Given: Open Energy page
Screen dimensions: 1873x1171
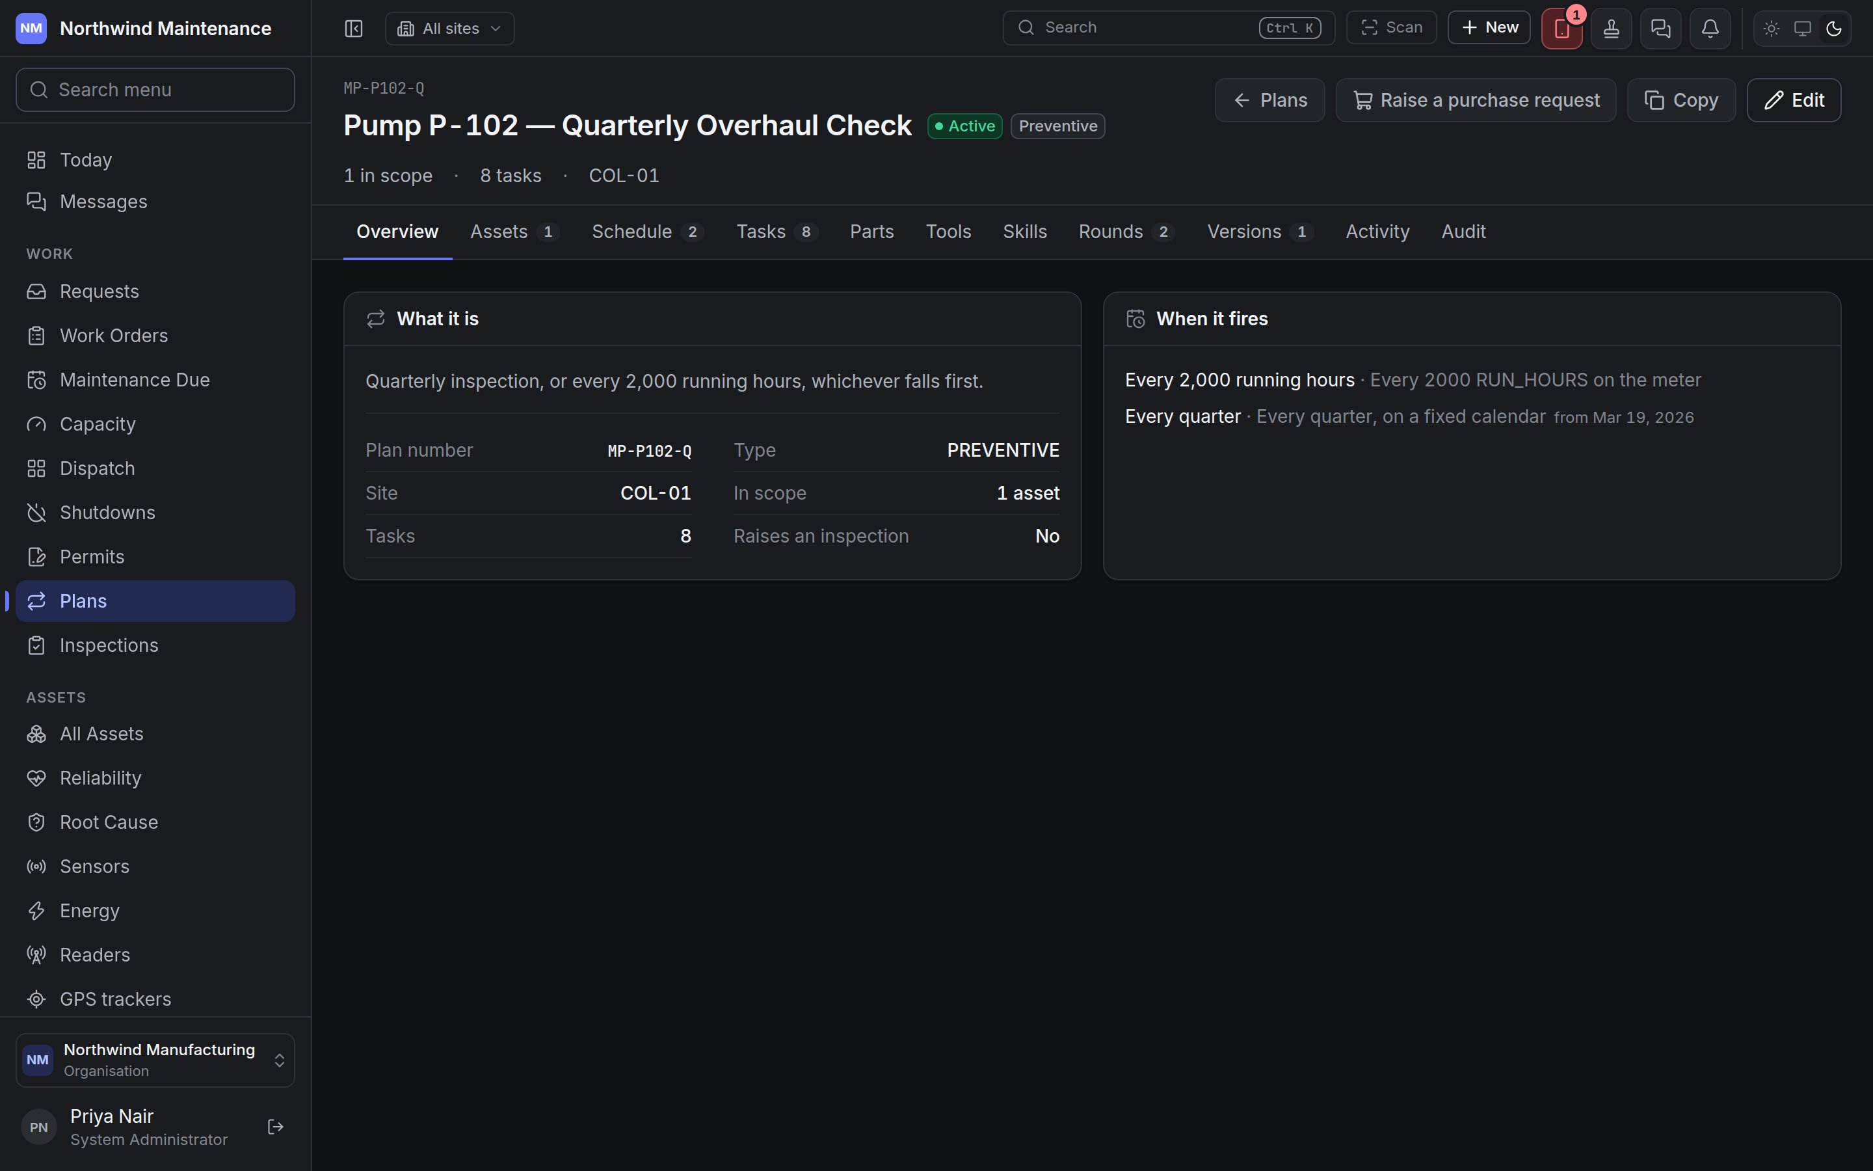Looking at the screenshot, I should point(155,911).
